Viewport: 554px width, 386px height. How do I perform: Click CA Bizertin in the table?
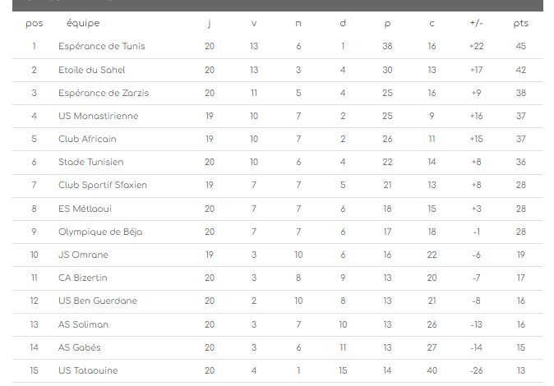click(83, 278)
